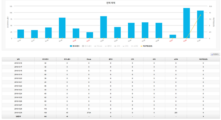Click the 802 total requests value

tap(45, 117)
